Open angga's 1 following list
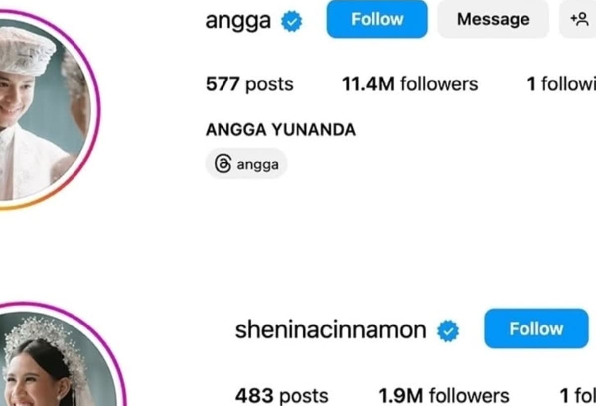This screenshot has height=406, width=596. [561, 84]
